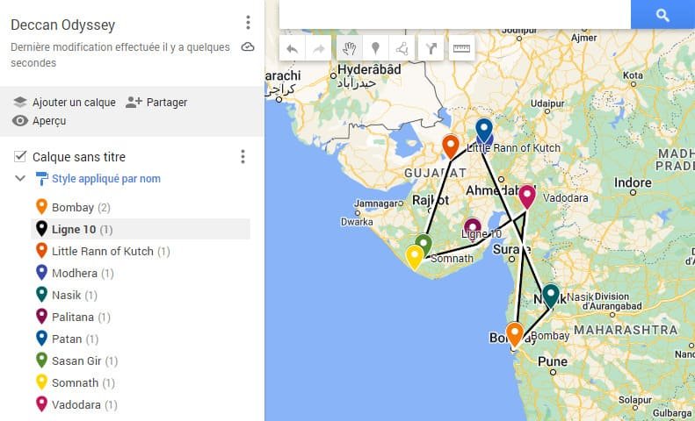This screenshot has width=695, height=421.
Task: Select Bombay (2) in the layer list
Action: (141, 207)
